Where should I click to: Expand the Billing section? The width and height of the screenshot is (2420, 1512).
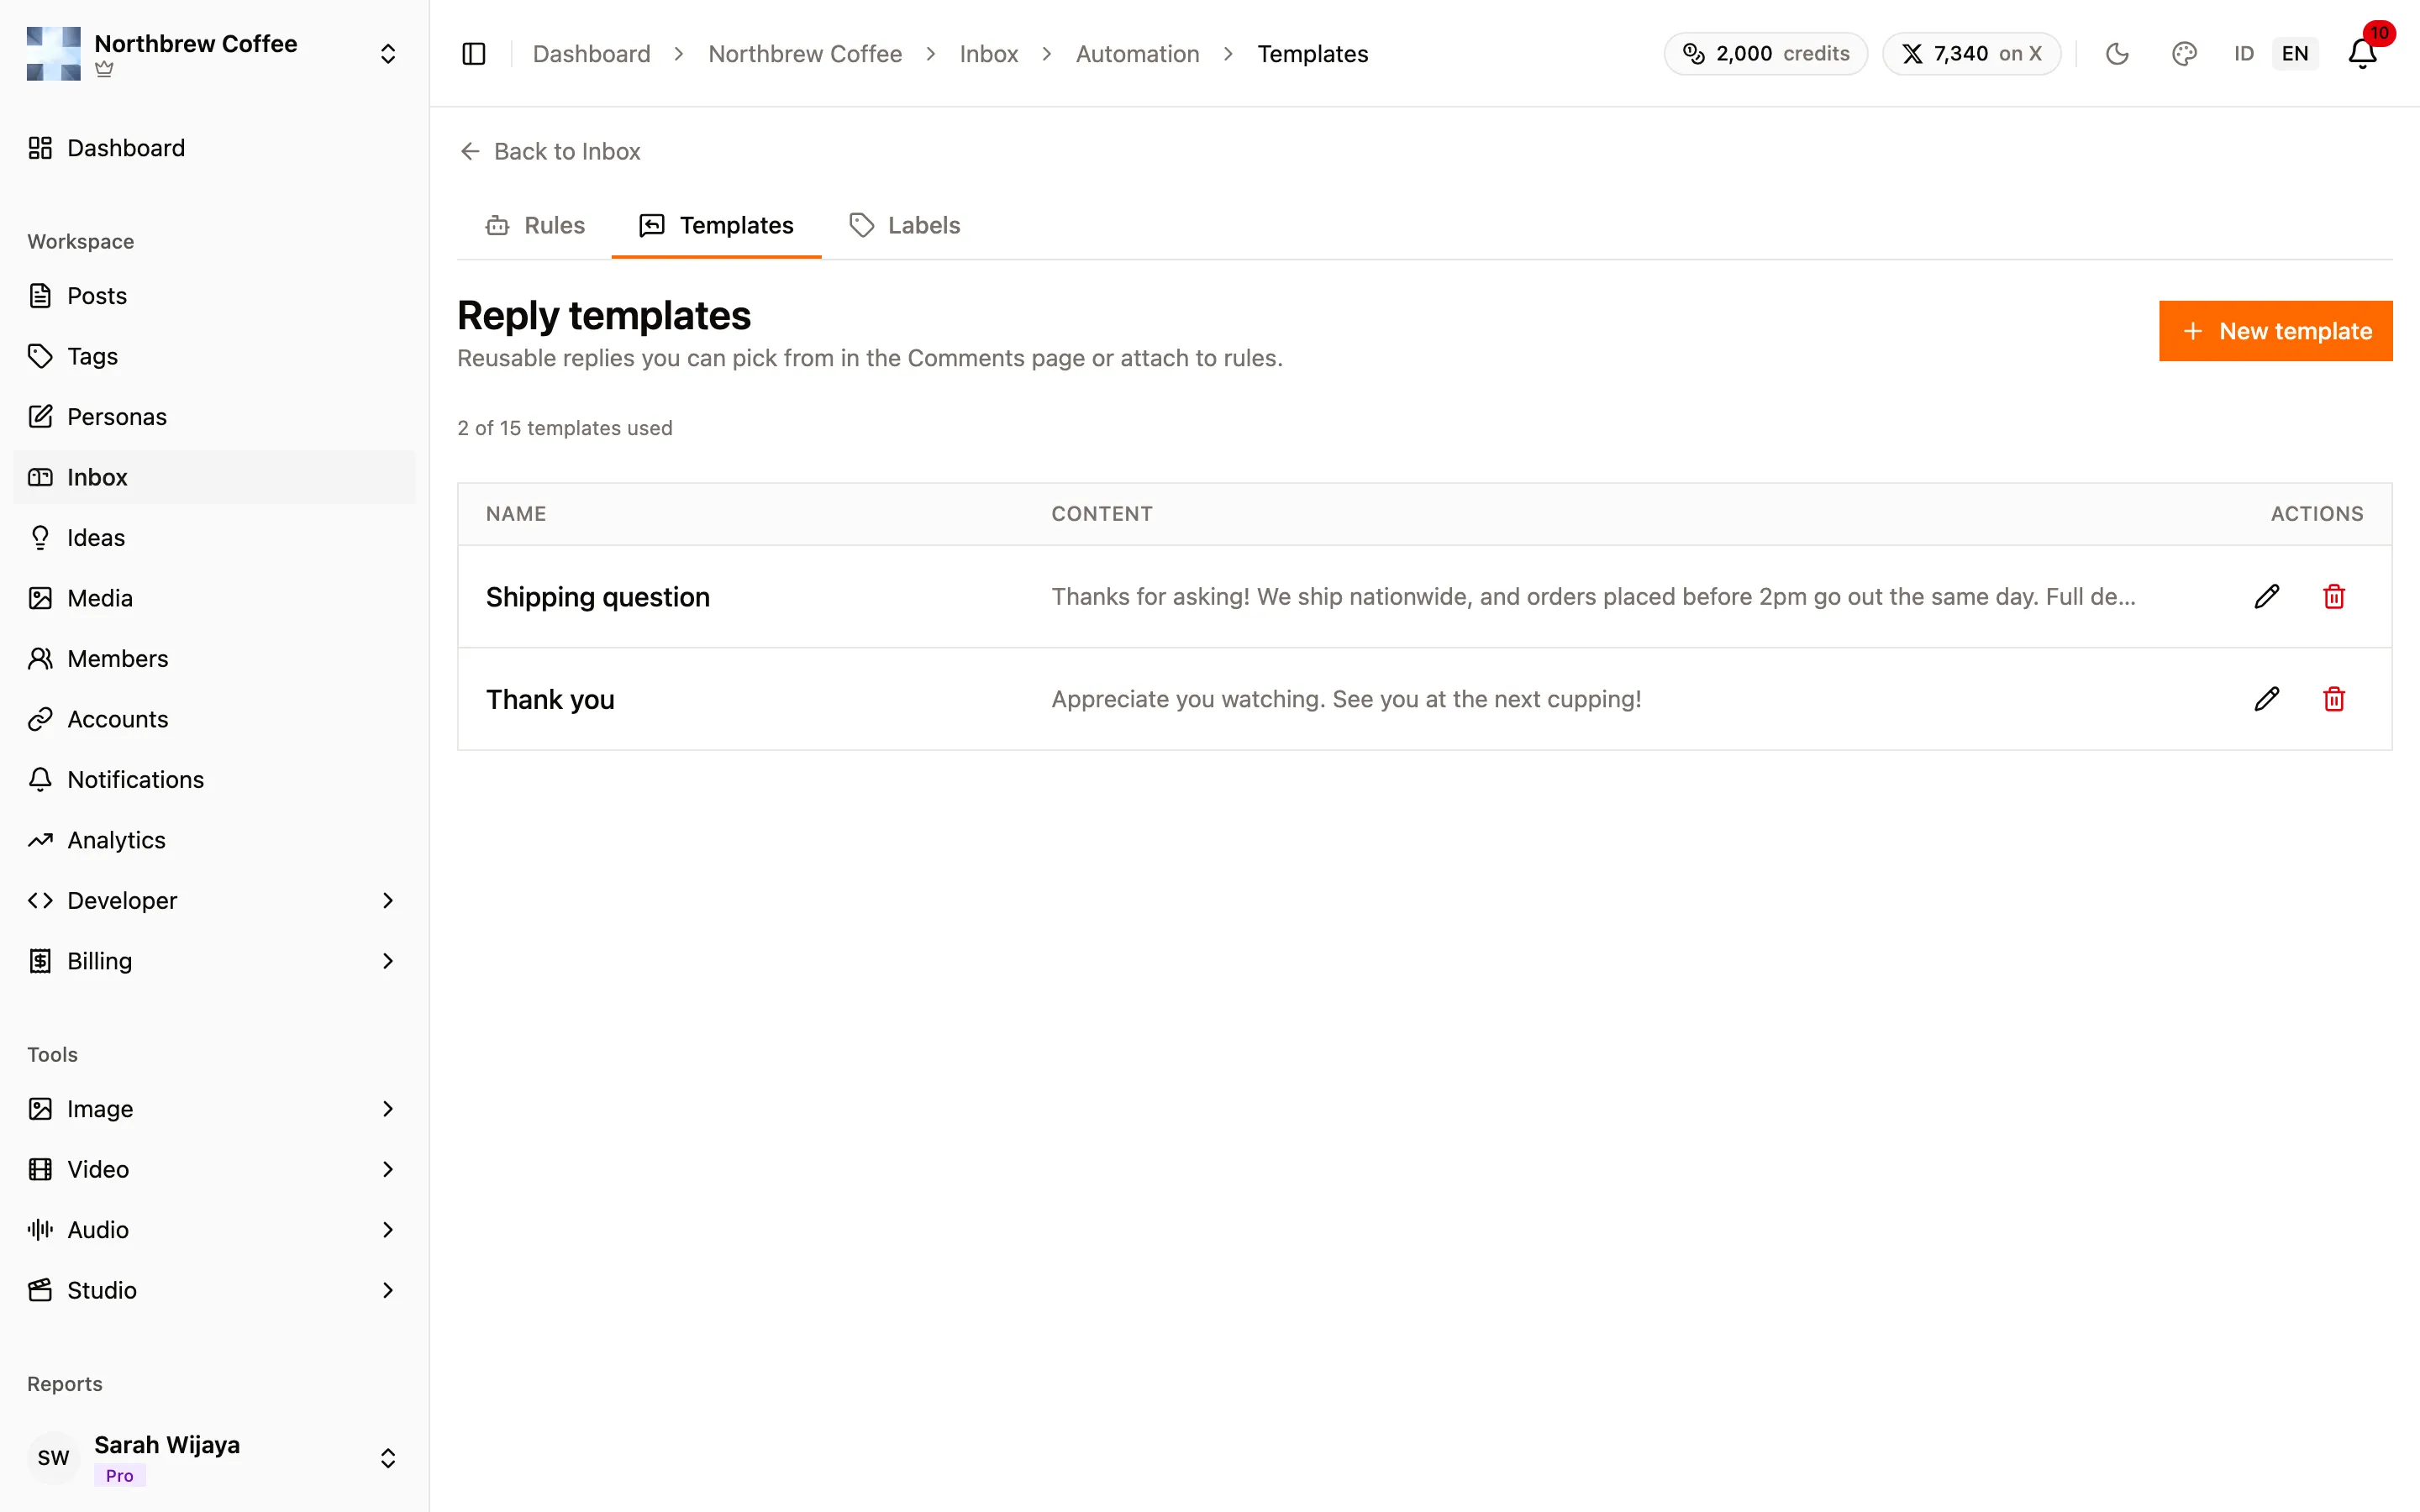214,961
